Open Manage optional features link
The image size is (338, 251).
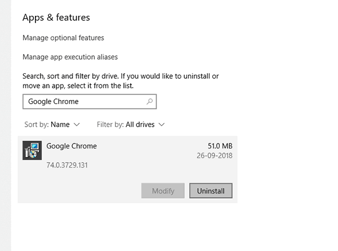(x=63, y=38)
